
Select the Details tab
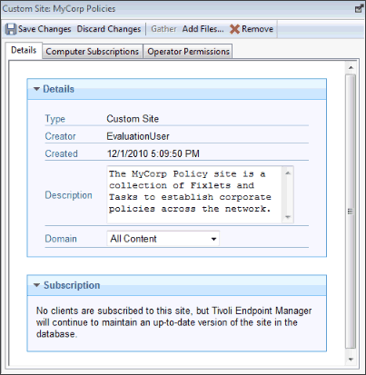pyautogui.click(x=24, y=50)
